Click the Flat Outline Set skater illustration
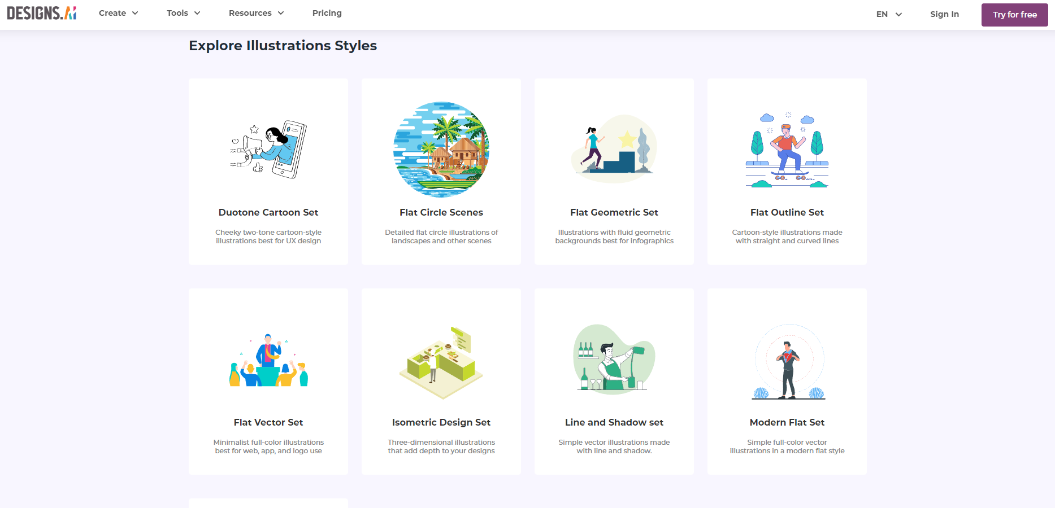The image size is (1055, 508). point(787,149)
